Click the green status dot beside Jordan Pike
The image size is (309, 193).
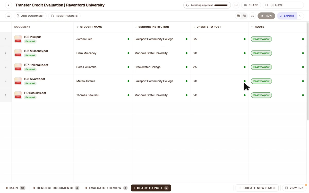(x=128, y=39)
